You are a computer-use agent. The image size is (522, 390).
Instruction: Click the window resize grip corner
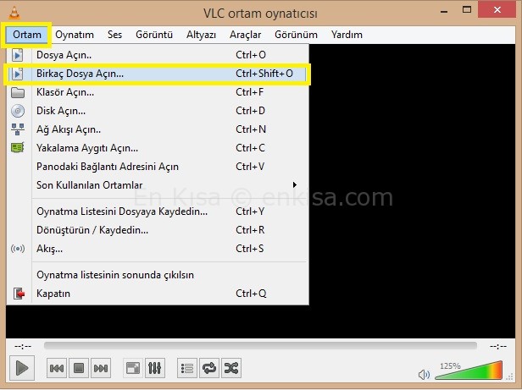pyautogui.click(x=509, y=376)
